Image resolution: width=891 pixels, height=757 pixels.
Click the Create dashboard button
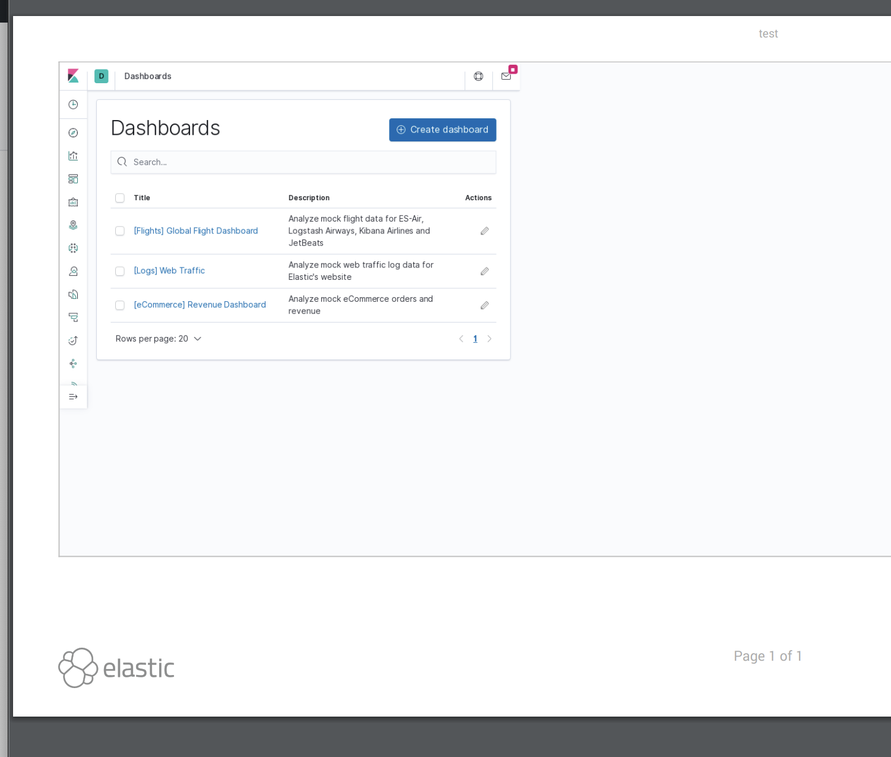tap(442, 130)
